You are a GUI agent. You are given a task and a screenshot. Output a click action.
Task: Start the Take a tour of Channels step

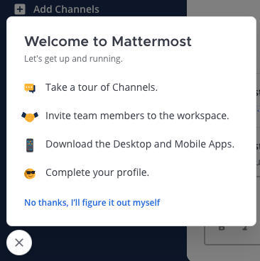click(x=102, y=87)
